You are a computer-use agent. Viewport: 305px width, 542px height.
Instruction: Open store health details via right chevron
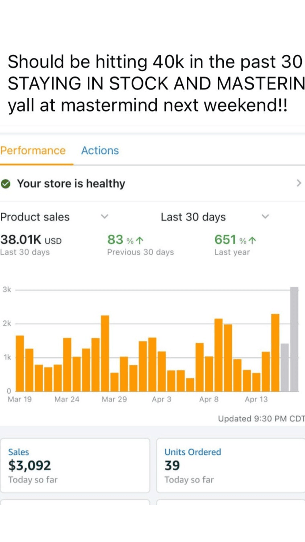point(298,183)
